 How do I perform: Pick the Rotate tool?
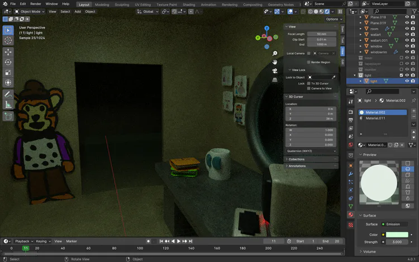click(8, 62)
